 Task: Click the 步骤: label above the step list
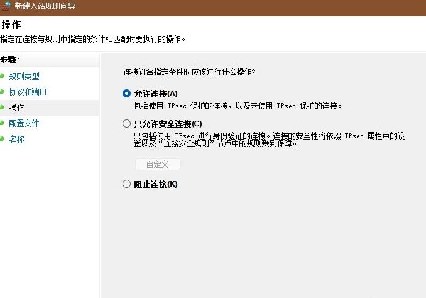[x=10, y=60]
